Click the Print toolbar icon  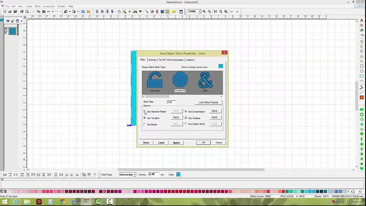pyautogui.click(x=22, y=11)
